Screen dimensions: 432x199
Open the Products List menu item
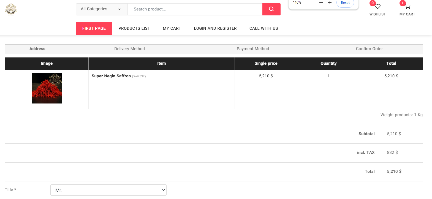(134, 28)
